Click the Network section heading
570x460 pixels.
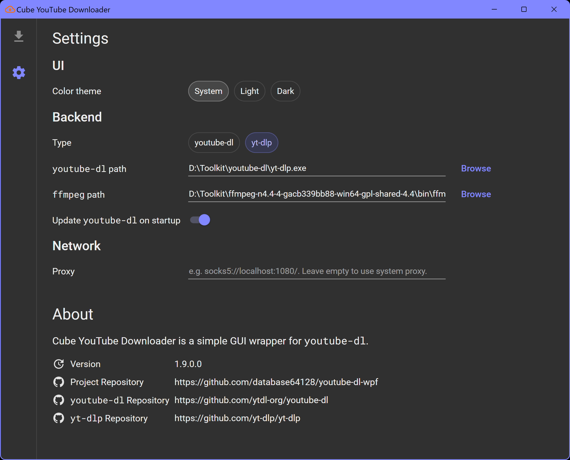point(76,246)
